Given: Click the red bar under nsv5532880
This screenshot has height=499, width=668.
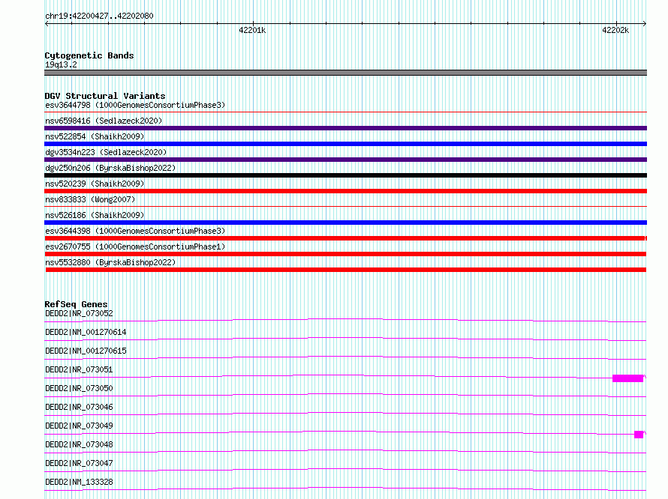Looking at the screenshot, I should tap(346, 270).
